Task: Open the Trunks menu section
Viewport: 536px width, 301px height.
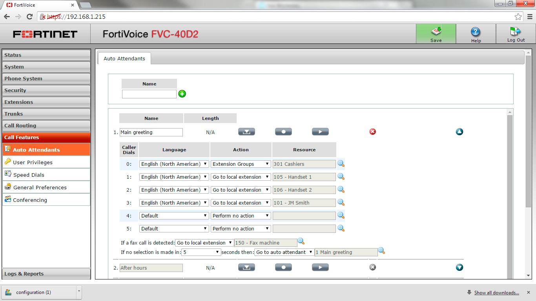Action: [x=46, y=114]
